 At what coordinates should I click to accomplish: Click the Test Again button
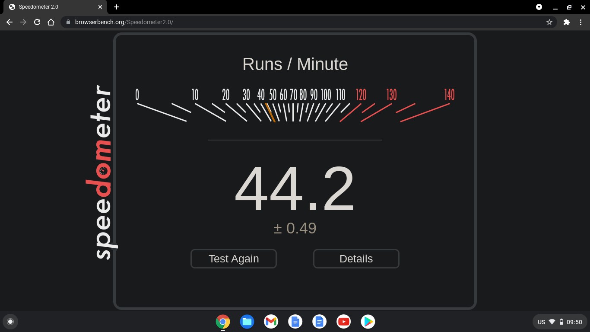[x=233, y=259]
